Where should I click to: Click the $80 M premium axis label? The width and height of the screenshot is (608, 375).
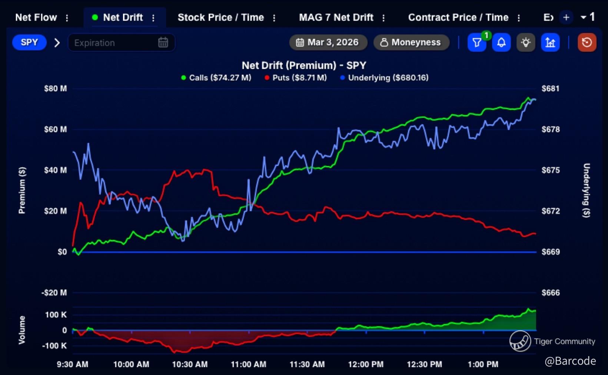point(56,89)
